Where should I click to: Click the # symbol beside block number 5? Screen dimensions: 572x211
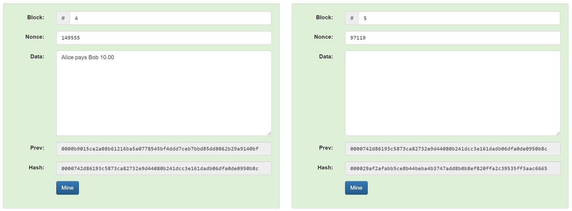click(x=352, y=18)
